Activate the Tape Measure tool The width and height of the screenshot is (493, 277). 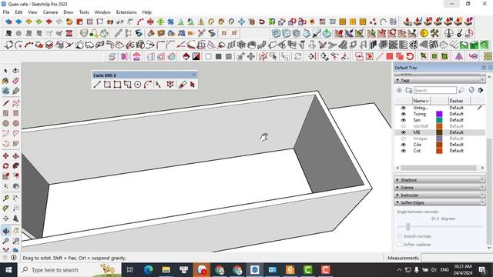[5, 198]
